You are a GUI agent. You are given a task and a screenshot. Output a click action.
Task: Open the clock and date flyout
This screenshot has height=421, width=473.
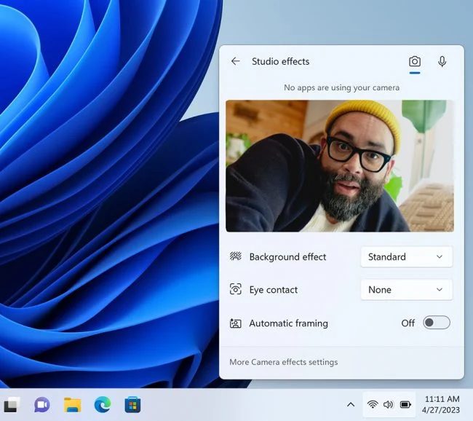click(x=441, y=404)
